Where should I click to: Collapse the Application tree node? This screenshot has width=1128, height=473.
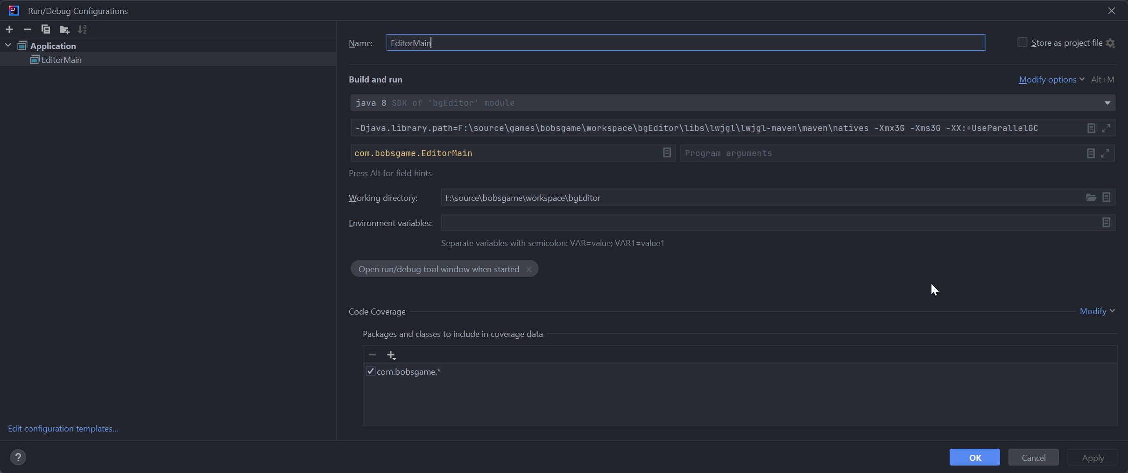click(8, 45)
